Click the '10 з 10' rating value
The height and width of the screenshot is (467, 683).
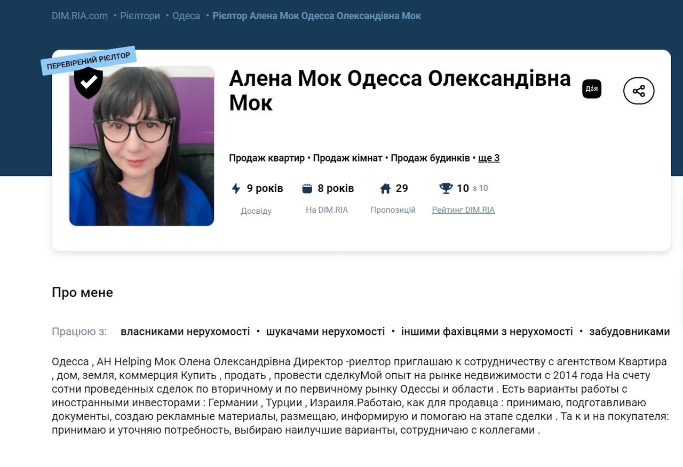[x=472, y=188]
